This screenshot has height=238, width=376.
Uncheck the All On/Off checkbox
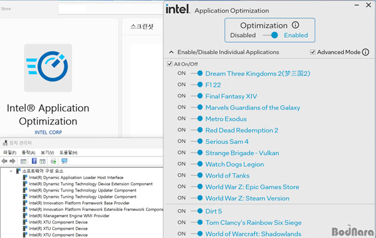(x=170, y=63)
